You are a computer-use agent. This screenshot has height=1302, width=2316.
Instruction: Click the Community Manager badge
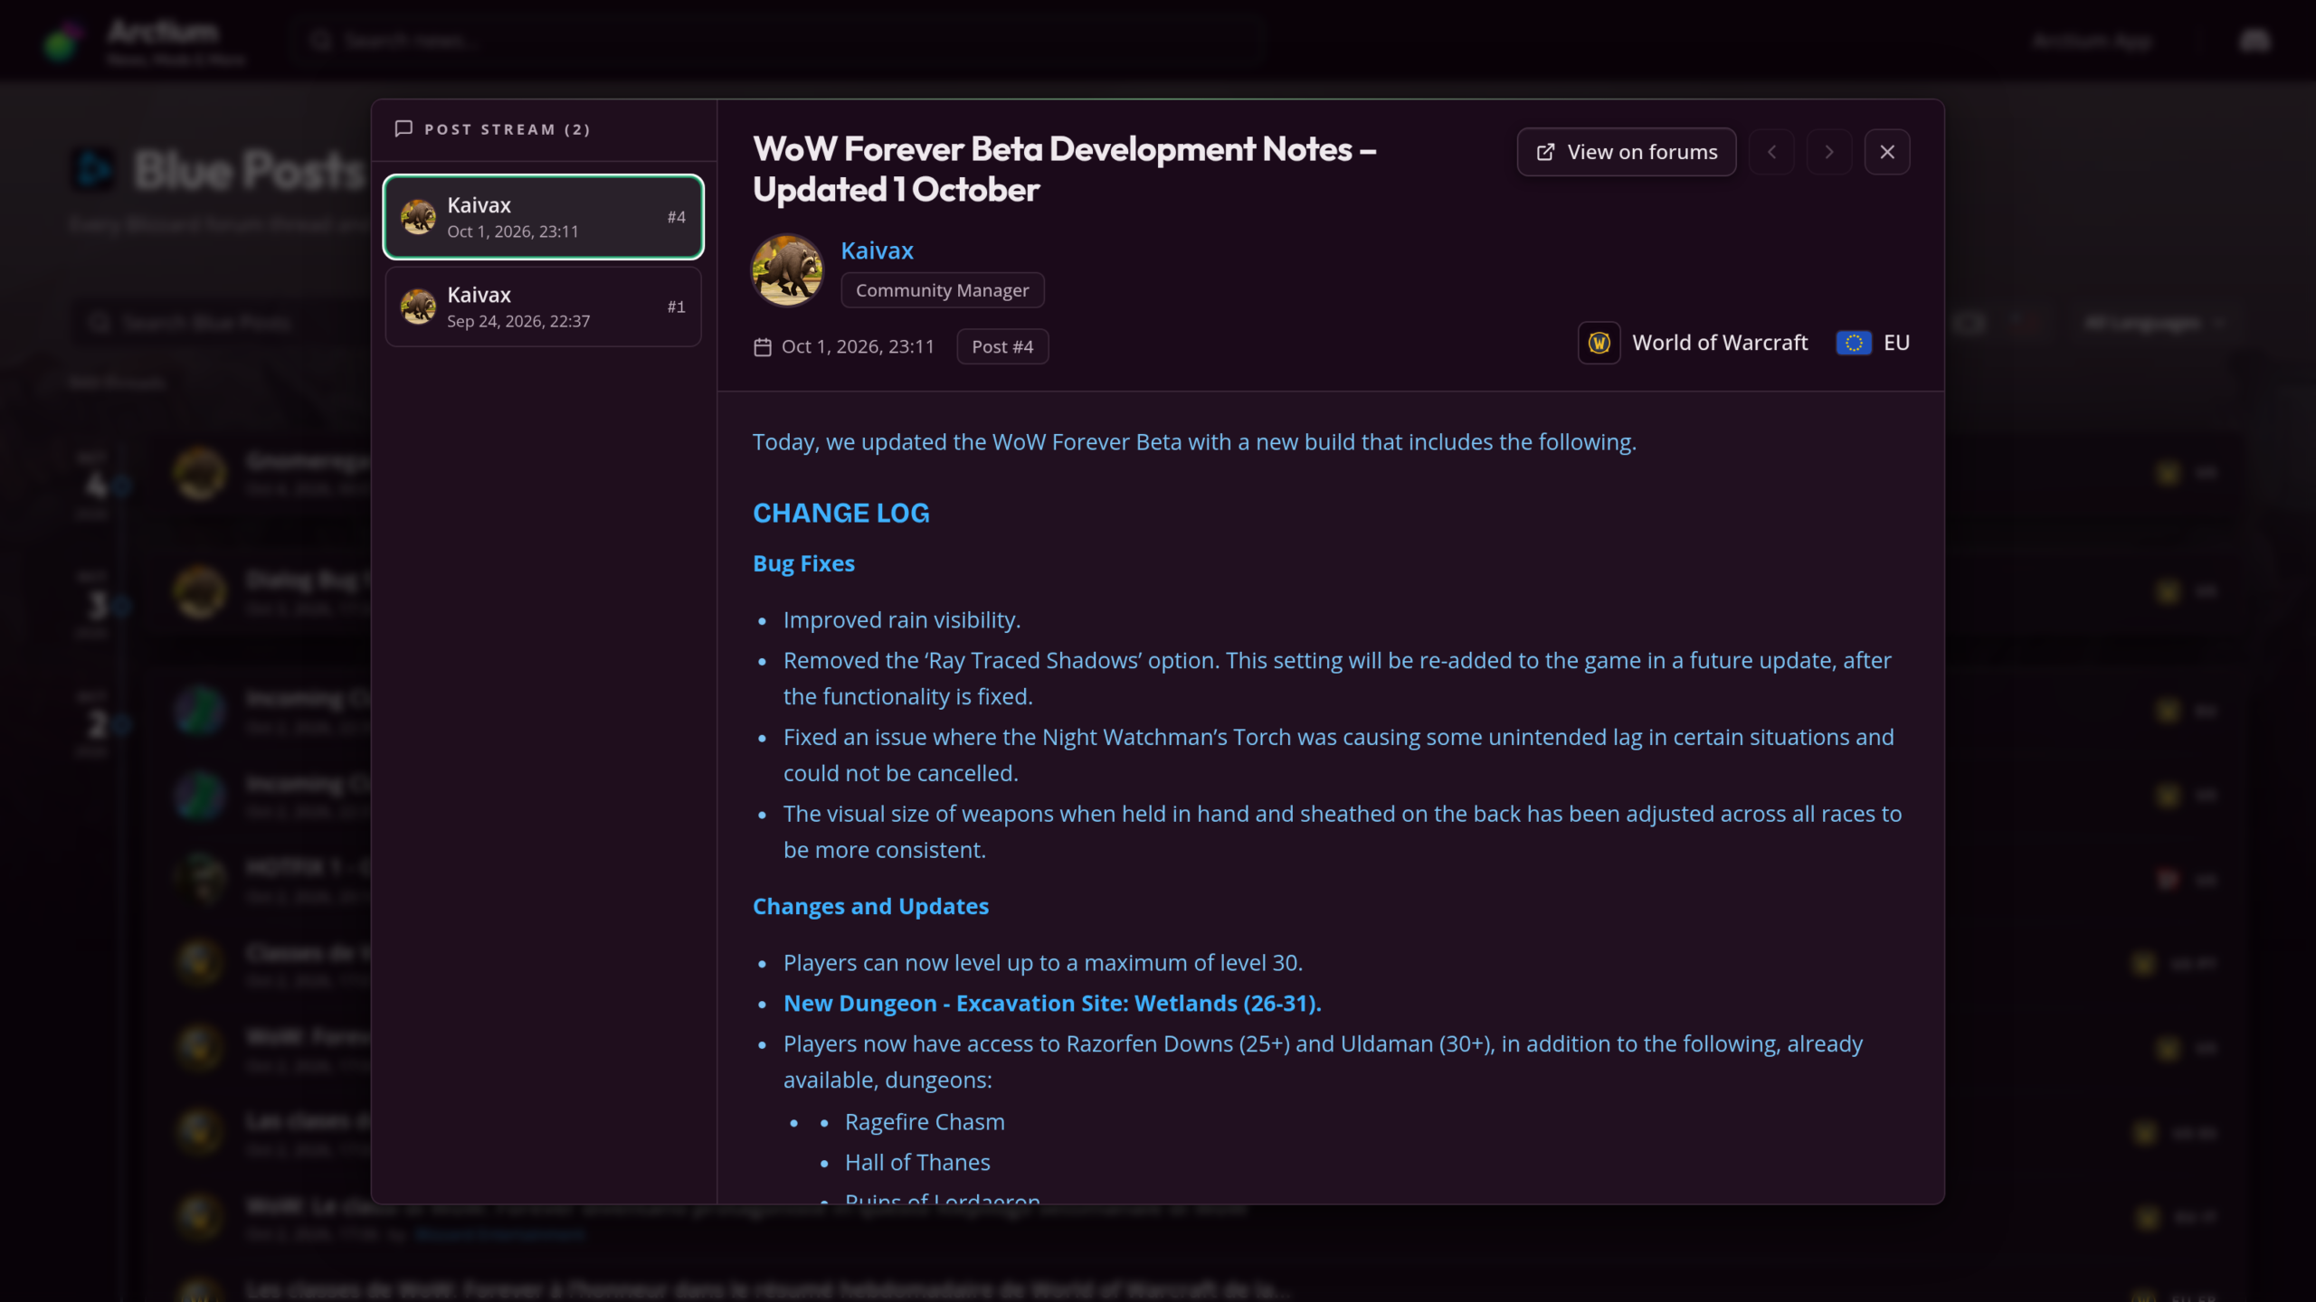942,290
